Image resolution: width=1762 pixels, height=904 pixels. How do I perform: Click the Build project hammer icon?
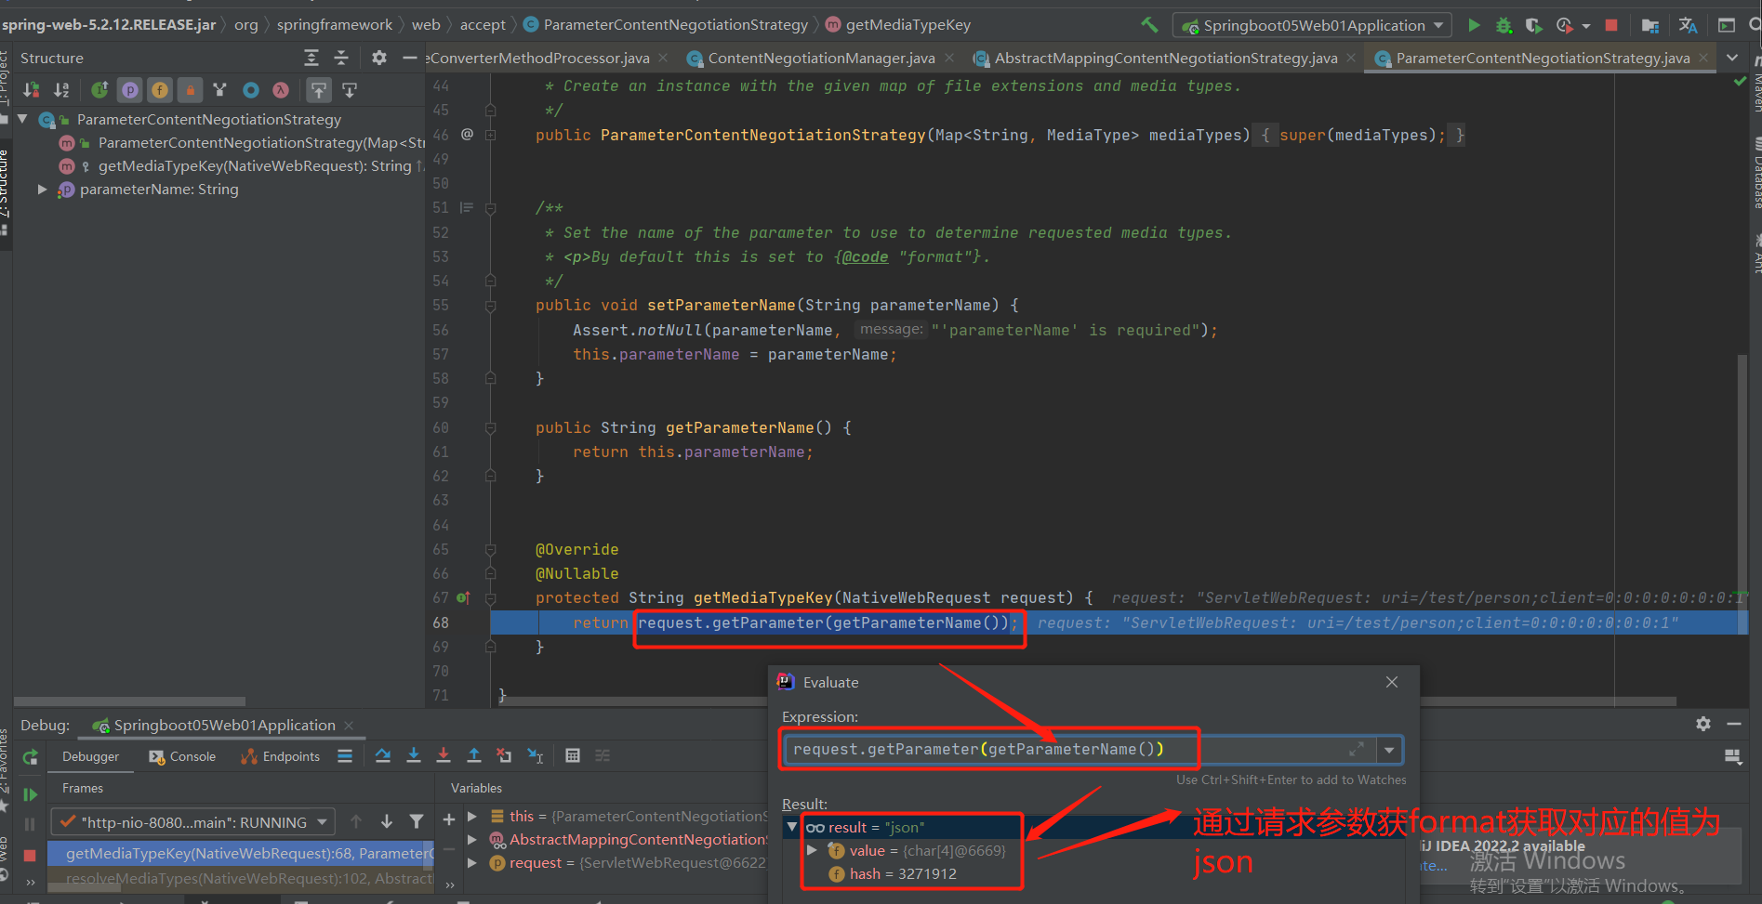click(1150, 25)
